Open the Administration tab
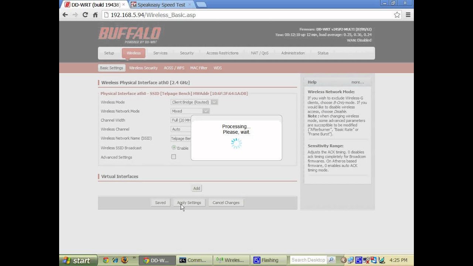 click(293, 53)
